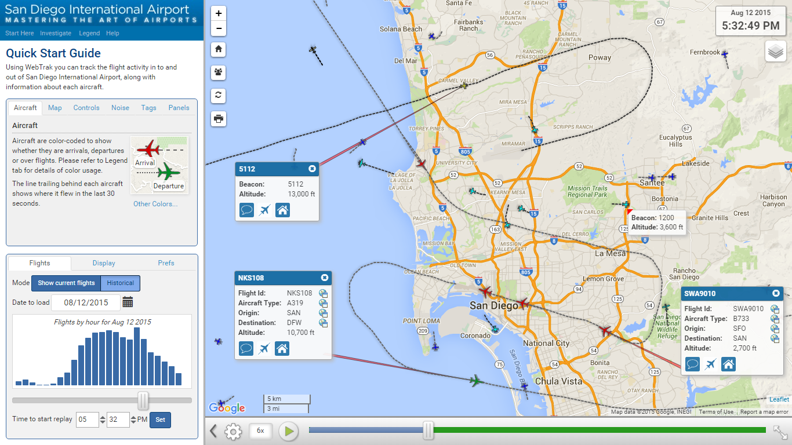Print the map view
This screenshot has height=445, width=792.
pyautogui.click(x=219, y=119)
